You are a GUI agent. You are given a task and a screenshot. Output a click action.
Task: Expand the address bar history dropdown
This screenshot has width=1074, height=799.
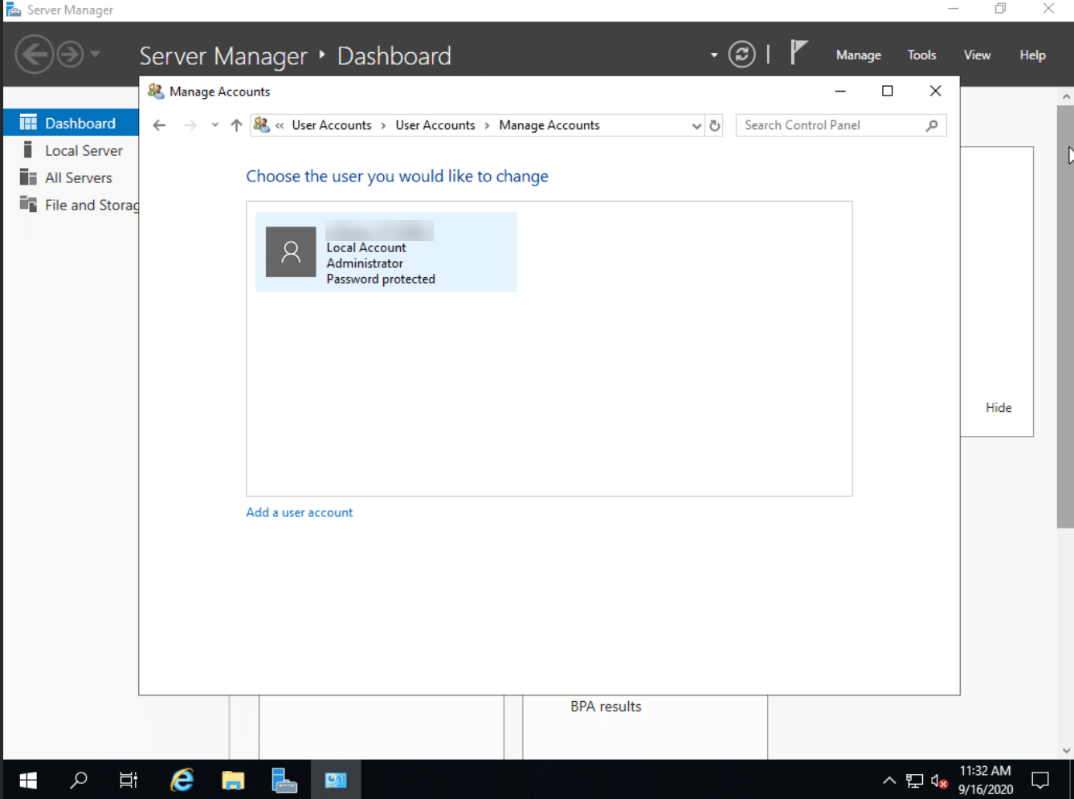coord(696,125)
